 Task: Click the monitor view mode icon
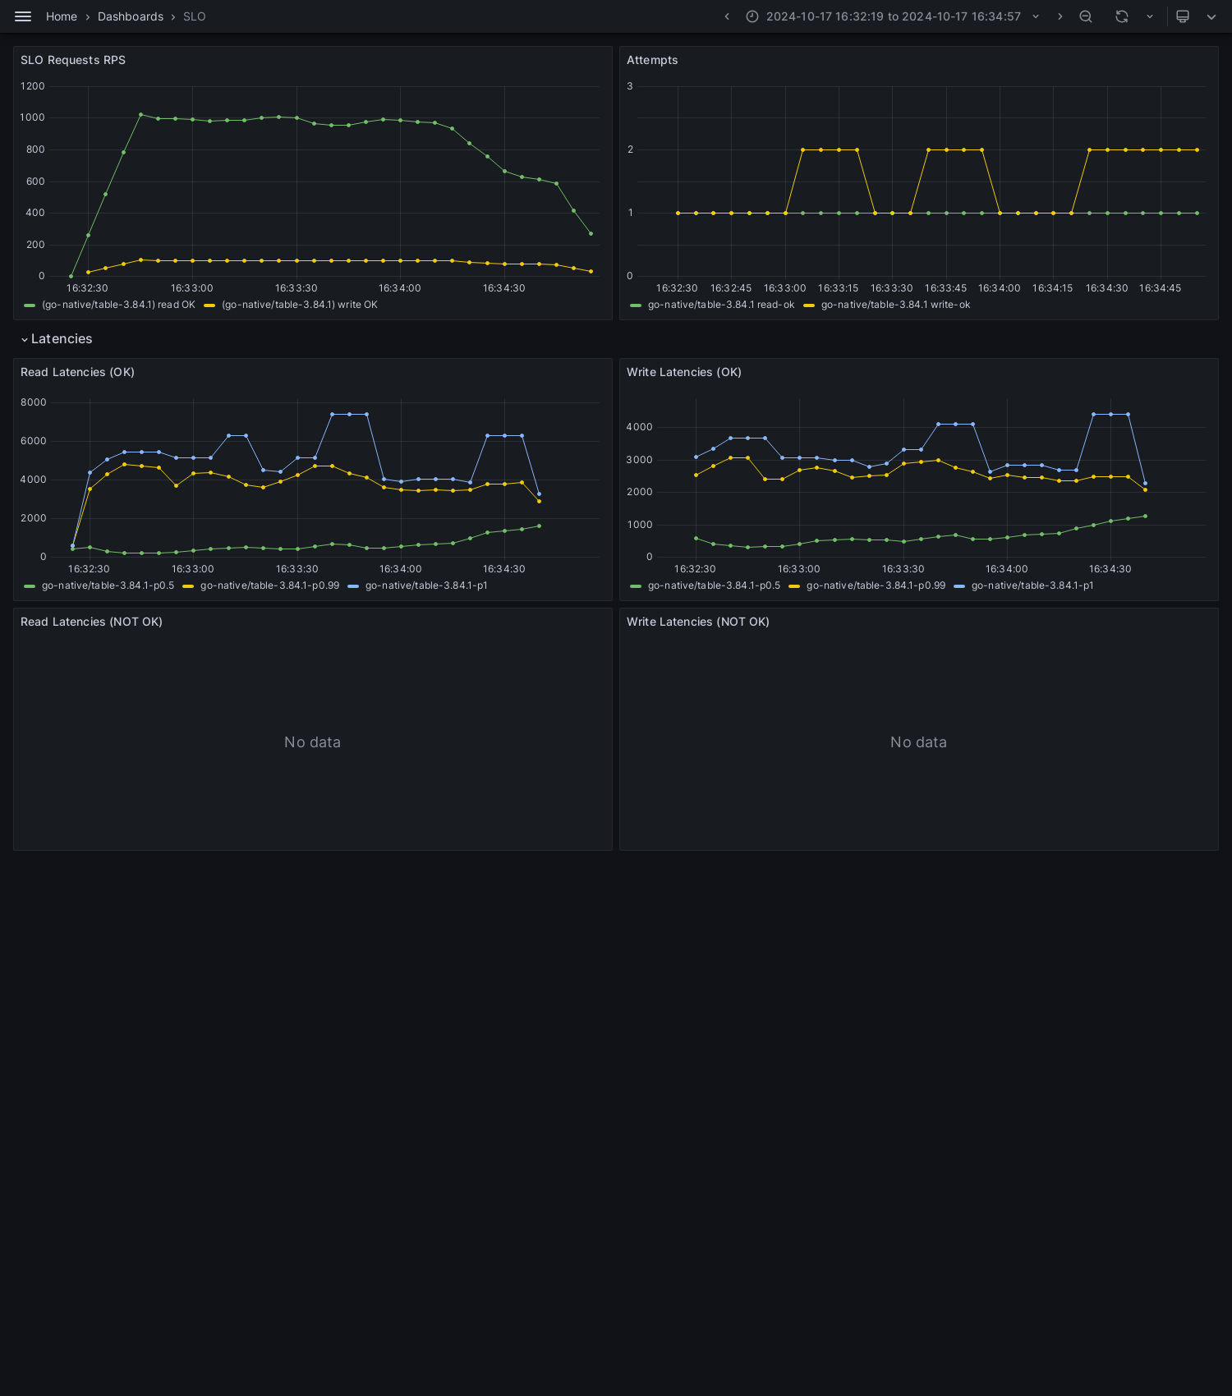tap(1183, 16)
